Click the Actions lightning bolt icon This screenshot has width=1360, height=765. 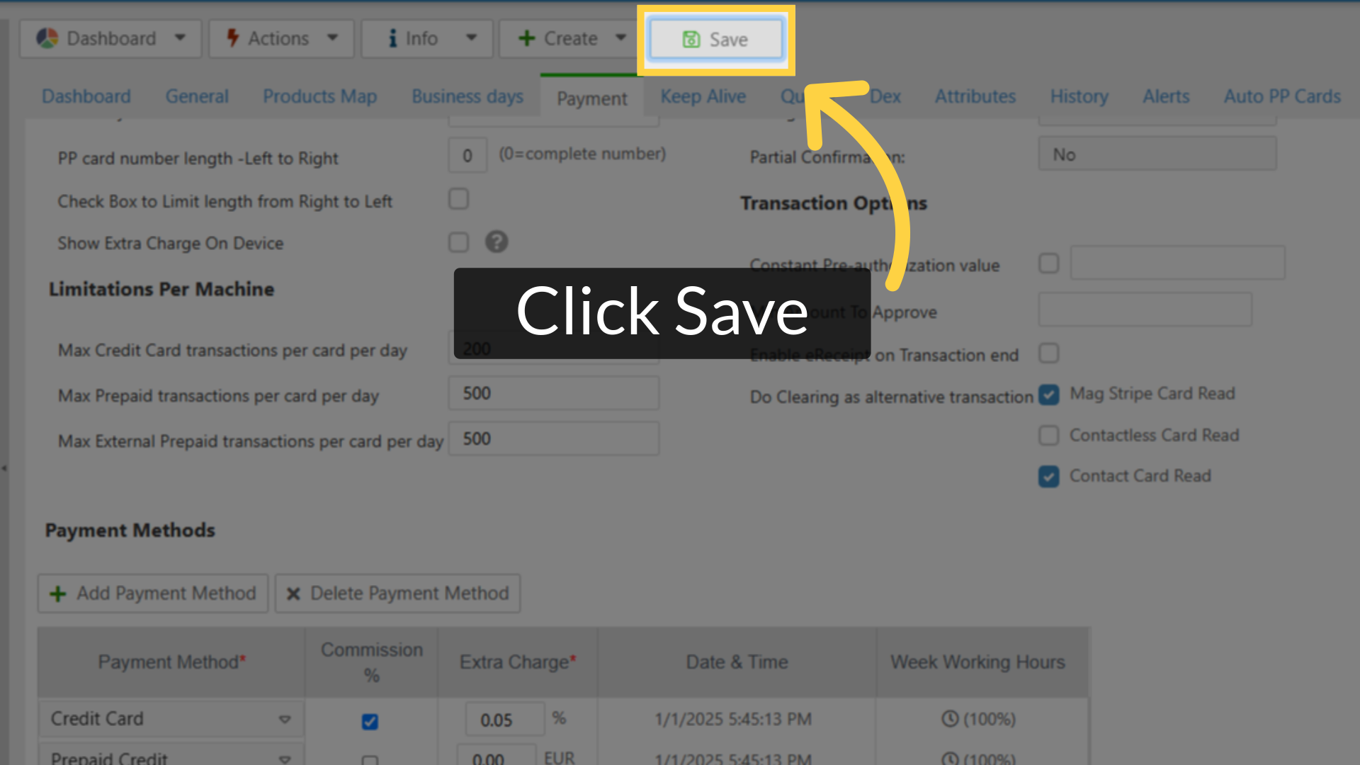pyautogui.click(x=232, y=38)
